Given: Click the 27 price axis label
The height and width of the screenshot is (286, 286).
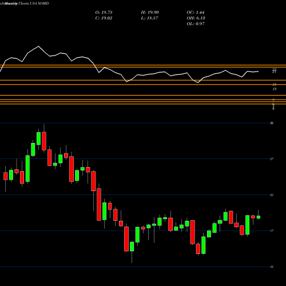Looking at the screenshot, I should 272,159.
